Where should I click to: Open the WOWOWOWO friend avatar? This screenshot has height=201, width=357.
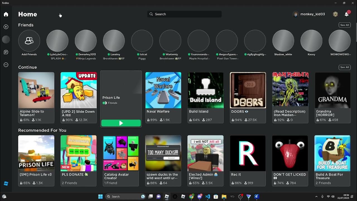pyautogui.click(x=339, y=41)
